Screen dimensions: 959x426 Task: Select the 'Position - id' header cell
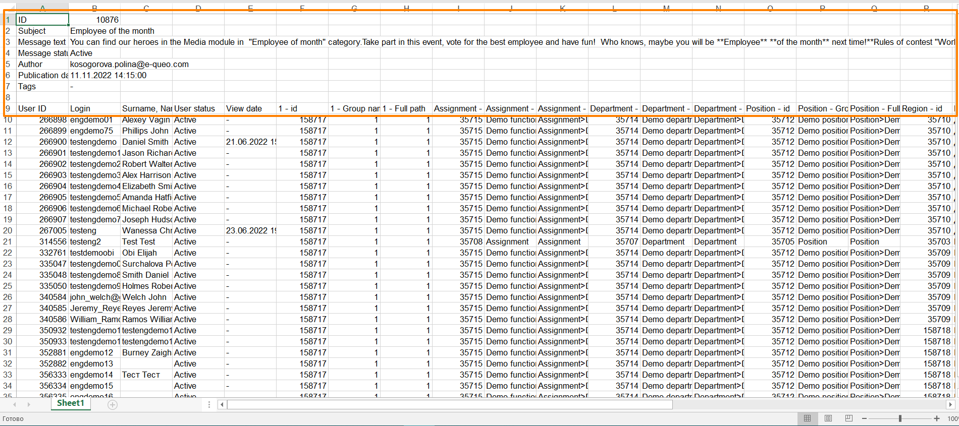pos(770,108)
